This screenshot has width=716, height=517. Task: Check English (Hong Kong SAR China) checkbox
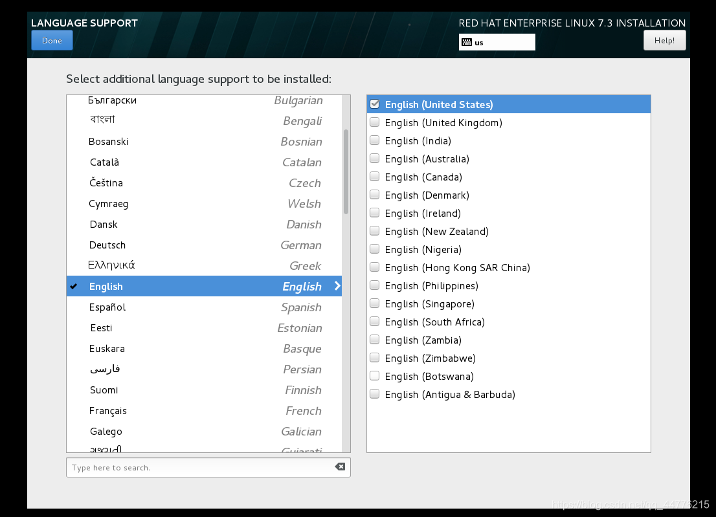coord(375,267)
